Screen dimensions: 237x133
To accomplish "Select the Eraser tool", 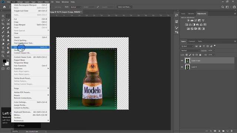I will (8, 36).
